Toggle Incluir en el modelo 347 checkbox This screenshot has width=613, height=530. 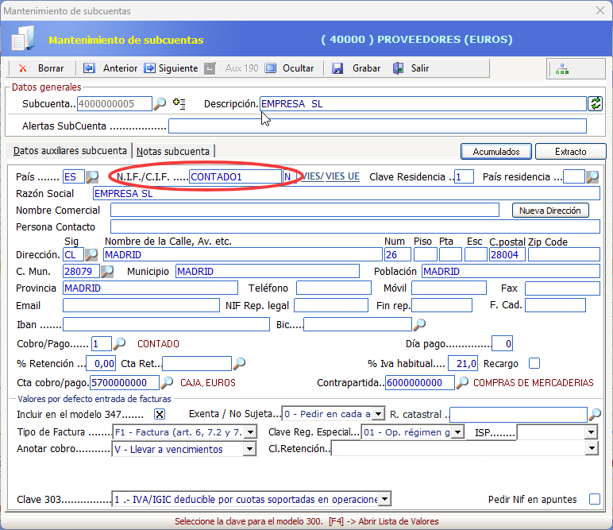coord(160,414)
